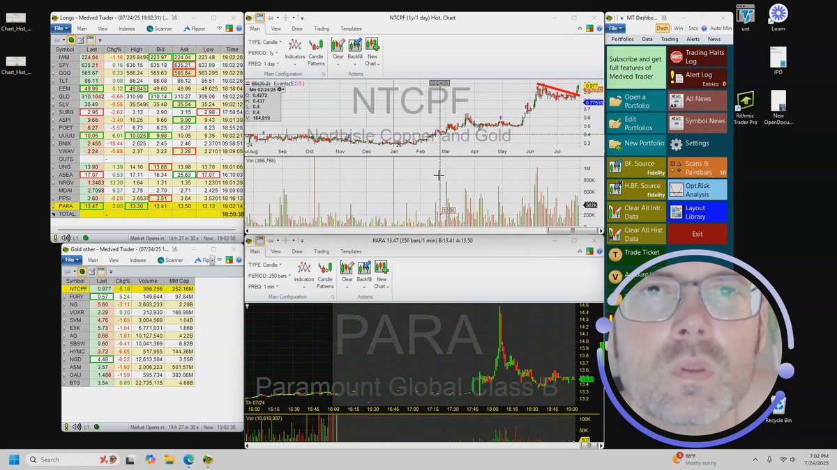Screen dimensions: 837x470
Task: Open the Trading Halts Log tile
Action: click(697, 56)
